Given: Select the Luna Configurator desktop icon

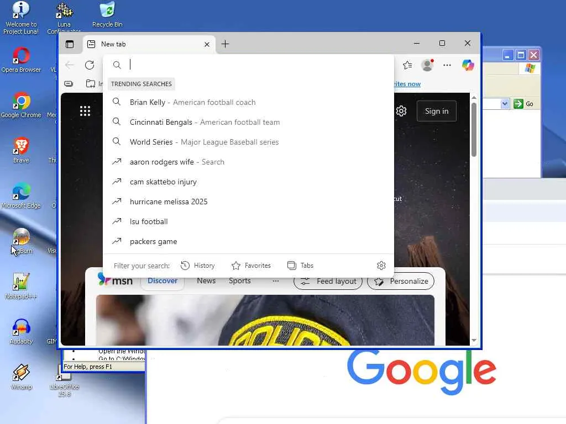Looking at the screenshot, I should [64, 18].
